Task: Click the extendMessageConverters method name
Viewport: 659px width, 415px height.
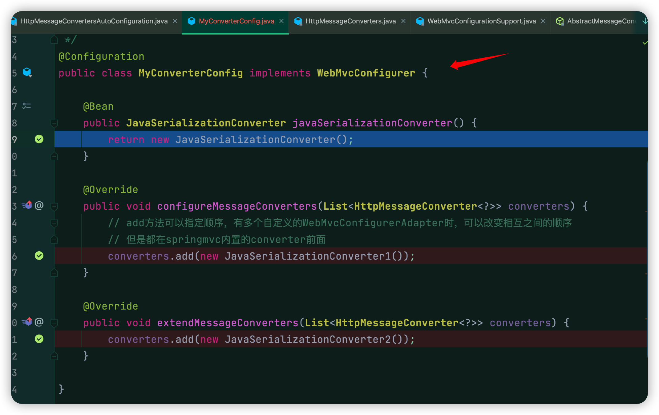Action: (x=228, y=323)
